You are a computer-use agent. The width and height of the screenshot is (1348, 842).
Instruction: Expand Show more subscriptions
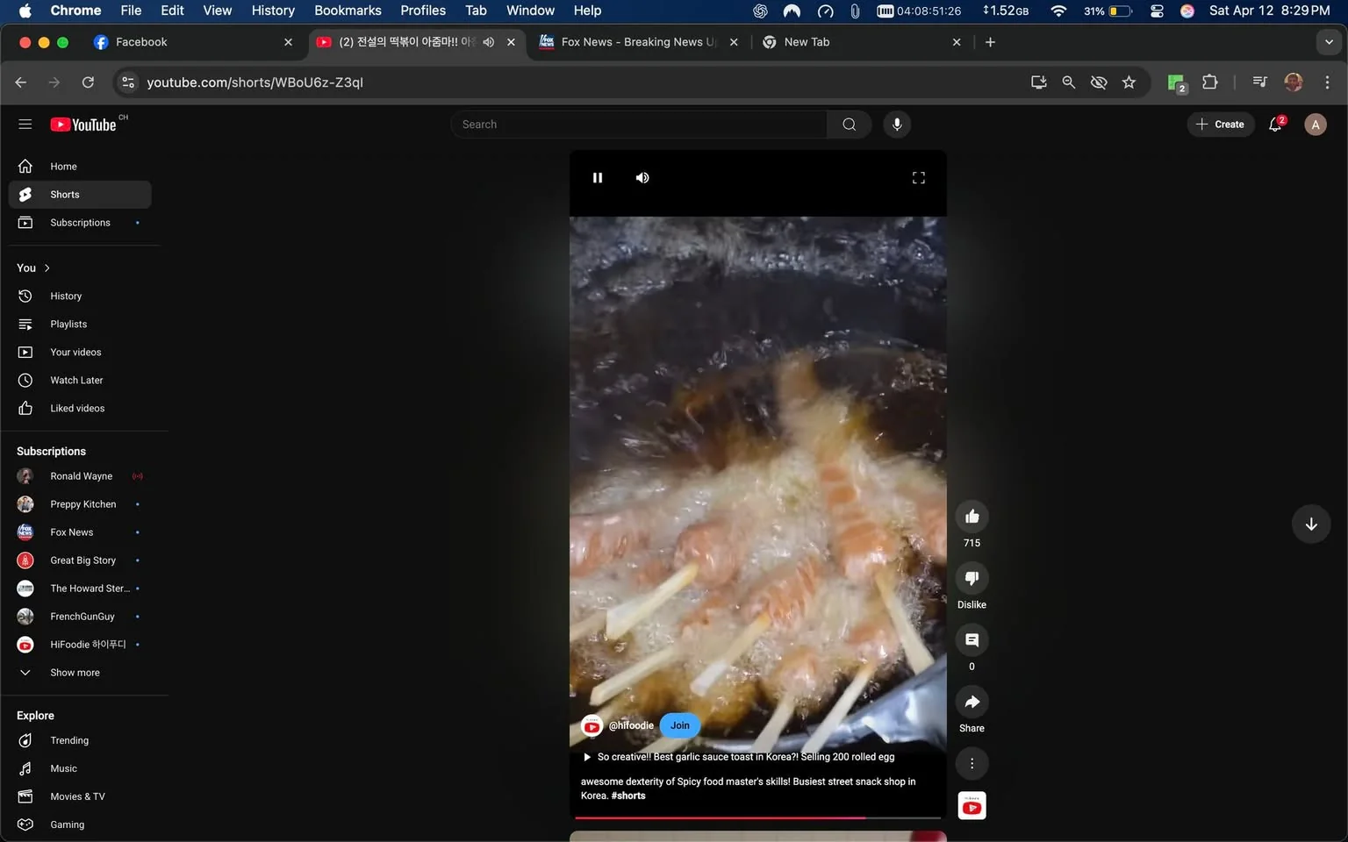pos(80,673)
